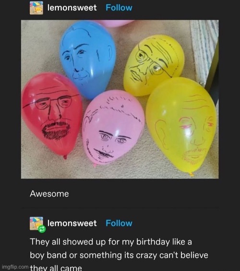Viewport: 240px width, 271px height.
Task: Click the partial pink balloon at photo top
Action: pyautogui.click(x=115, y=24)
